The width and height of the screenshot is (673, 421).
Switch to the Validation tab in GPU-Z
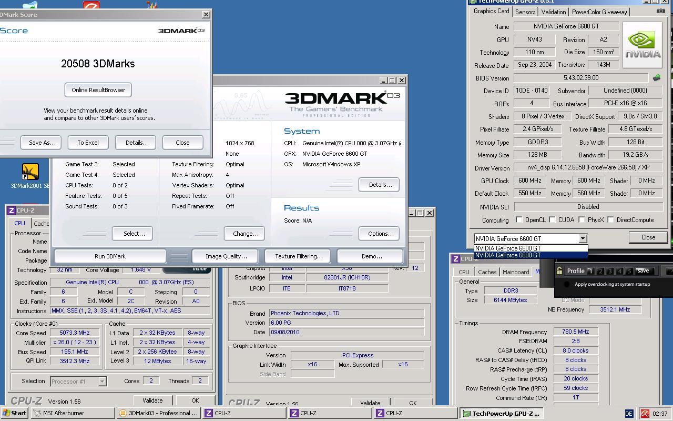tap(554, 12)
